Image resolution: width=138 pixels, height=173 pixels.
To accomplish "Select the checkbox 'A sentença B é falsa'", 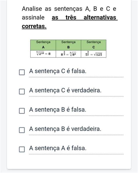I will [22, 111].
